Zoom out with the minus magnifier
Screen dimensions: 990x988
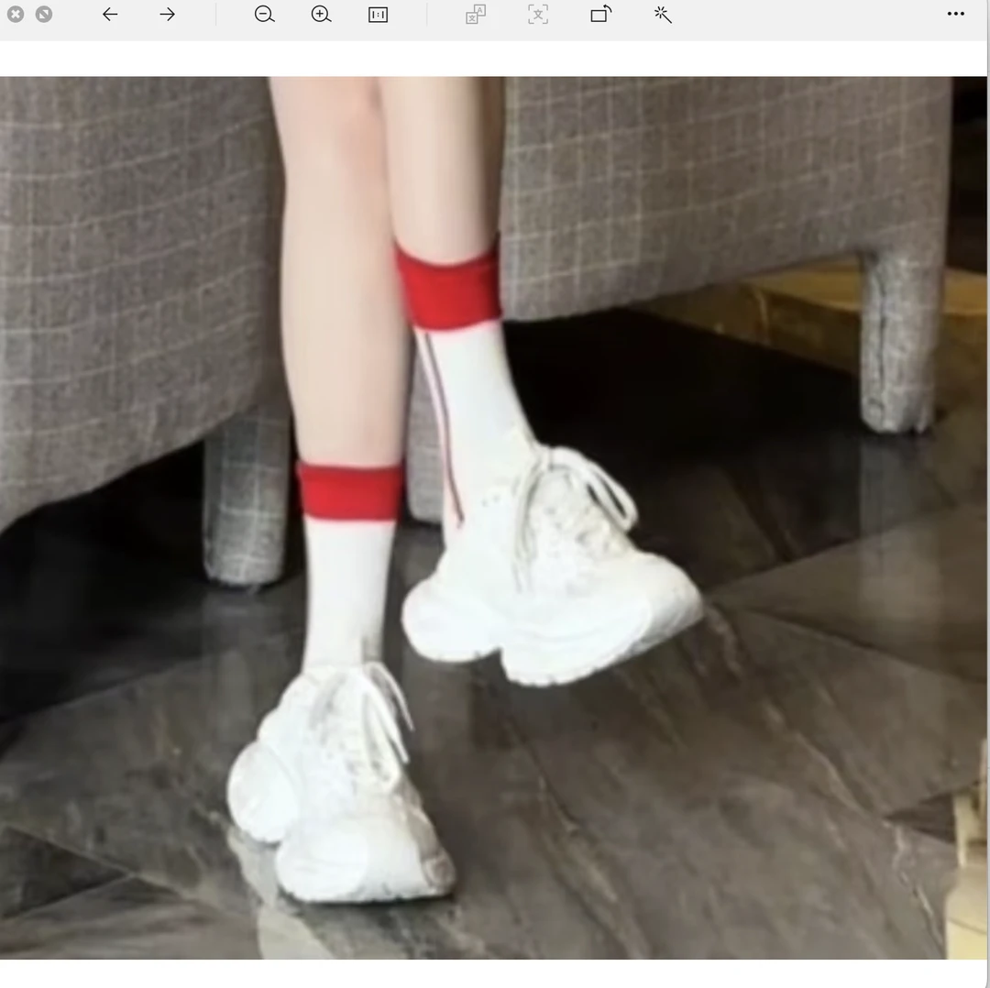point(265,15)
